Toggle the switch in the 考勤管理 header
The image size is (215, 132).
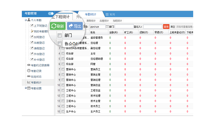coord(51,14)
